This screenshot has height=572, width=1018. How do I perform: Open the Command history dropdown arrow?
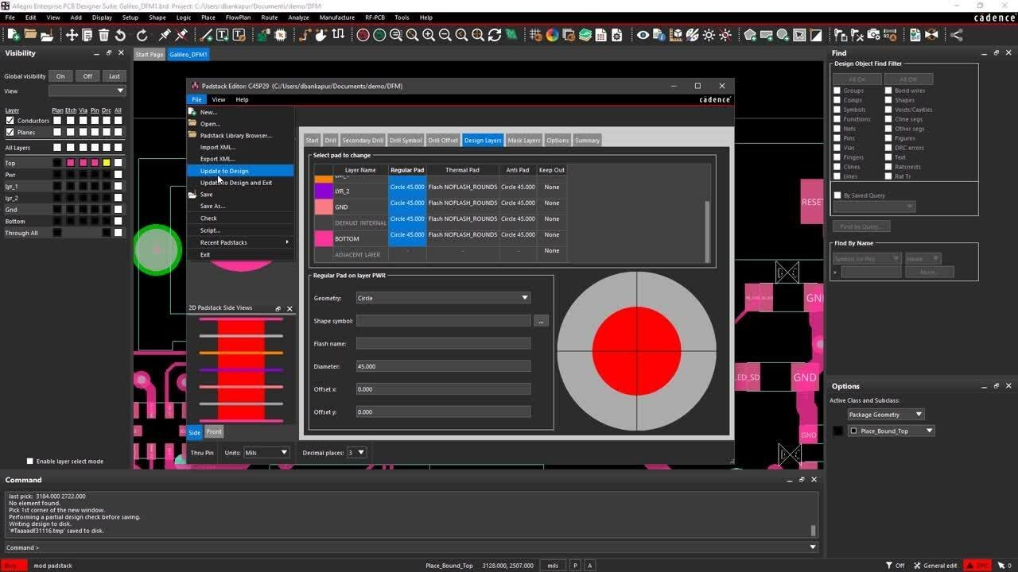tap(813, 547)
